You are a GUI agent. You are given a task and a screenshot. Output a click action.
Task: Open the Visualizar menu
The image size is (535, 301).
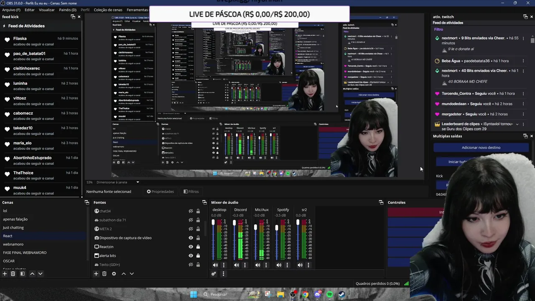click(x=47, y=10)
